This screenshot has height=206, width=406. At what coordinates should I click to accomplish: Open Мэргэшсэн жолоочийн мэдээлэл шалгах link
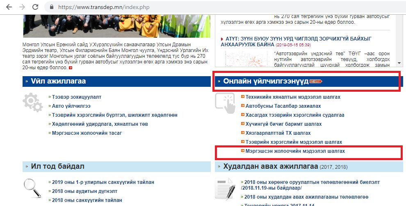coord(295,151)
